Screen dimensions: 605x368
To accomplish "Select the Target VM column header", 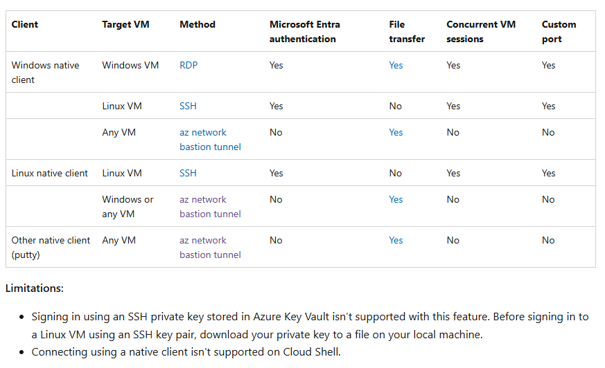I will click(125, 24).
